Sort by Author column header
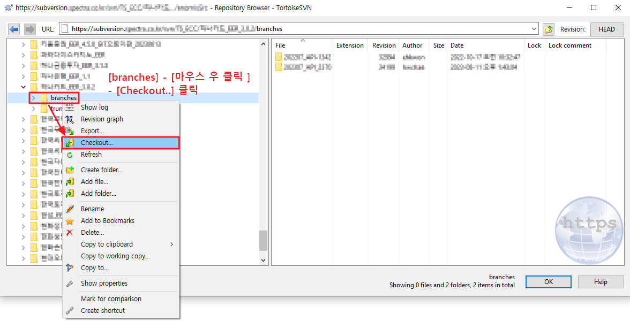The width and height of the screenshot is (630, 322). [x=414, y=45]
